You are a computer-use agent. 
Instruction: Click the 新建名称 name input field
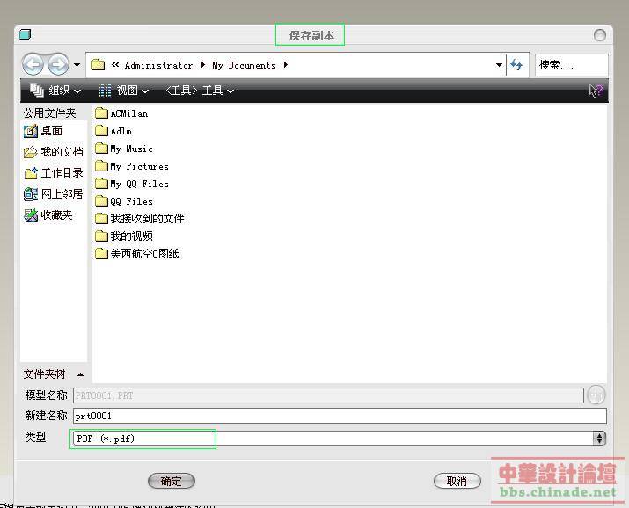click(x=340, y=416)
